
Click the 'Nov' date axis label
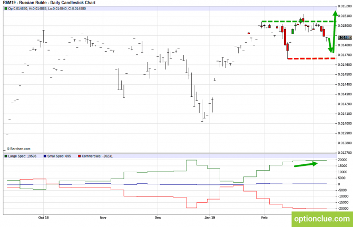[x=103, y=218]
